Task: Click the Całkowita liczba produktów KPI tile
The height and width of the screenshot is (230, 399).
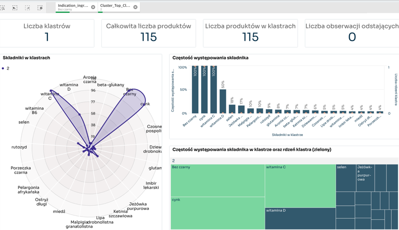Action: tap(148, 33)
